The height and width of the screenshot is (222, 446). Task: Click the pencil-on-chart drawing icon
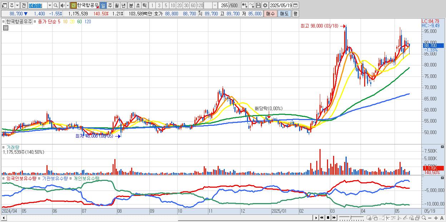[405, 218]
